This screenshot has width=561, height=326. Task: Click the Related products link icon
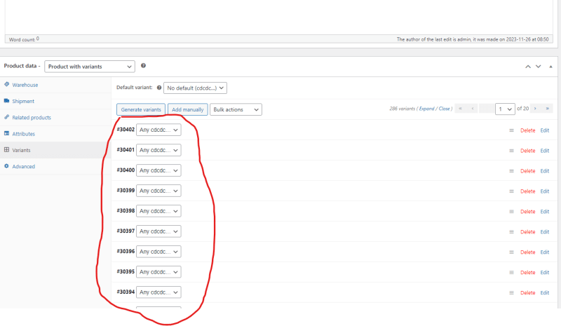click(x=6, y=117)
